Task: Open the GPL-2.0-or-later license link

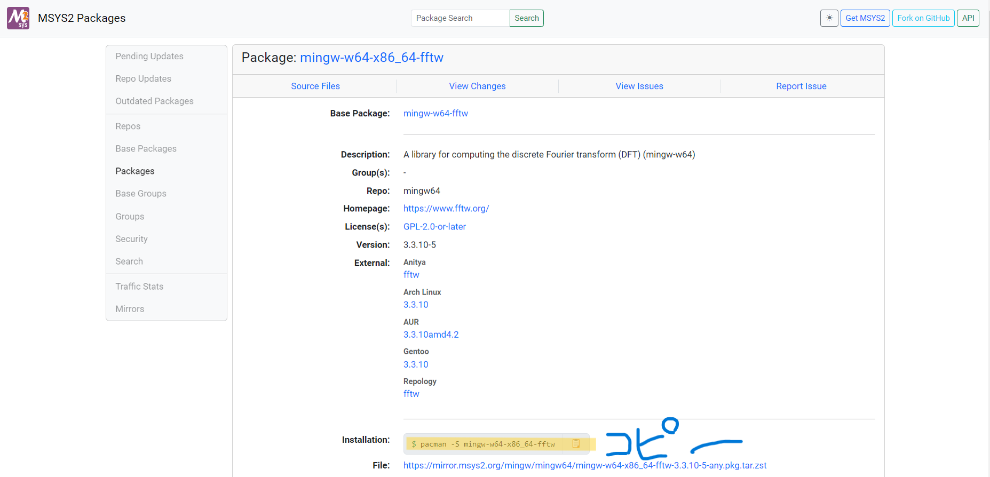Action: click(434, 226)
